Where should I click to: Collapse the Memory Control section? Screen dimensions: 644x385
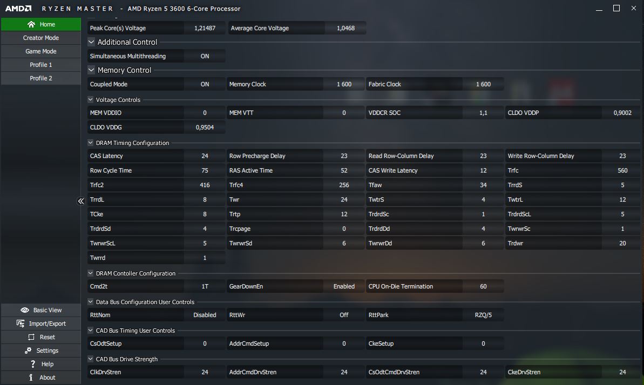click(91, 70)
